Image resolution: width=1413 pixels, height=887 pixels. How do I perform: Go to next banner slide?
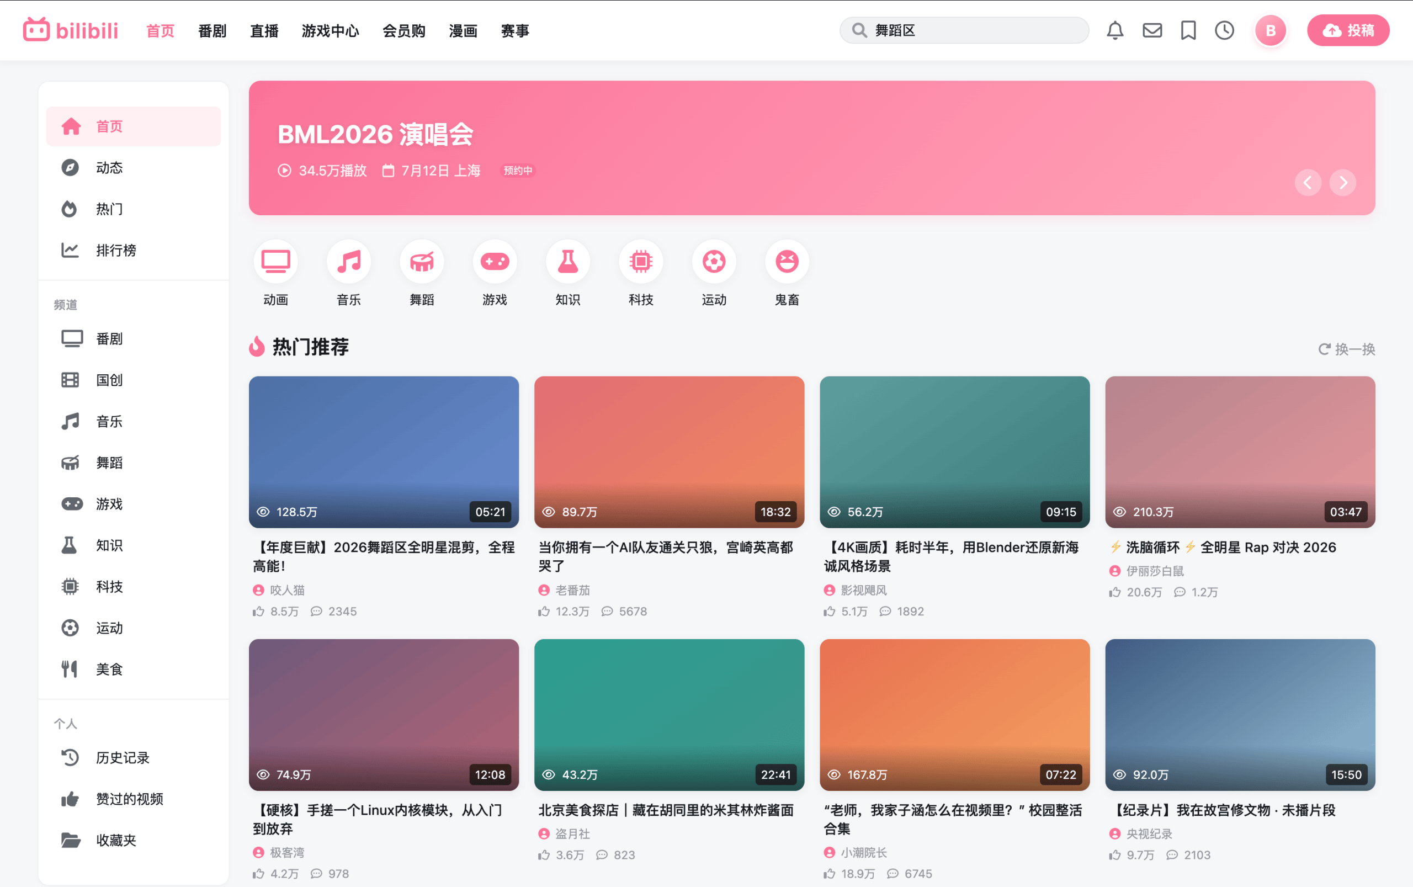tap(1342, 183)
